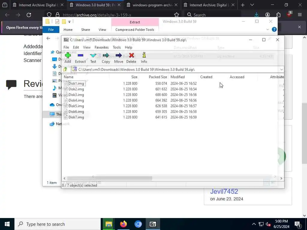This screenshot has width=307, height=230.
Task: Click the Extract contextual tab in File Explorer
Action: pyautogui.click(x=135, y=22)
